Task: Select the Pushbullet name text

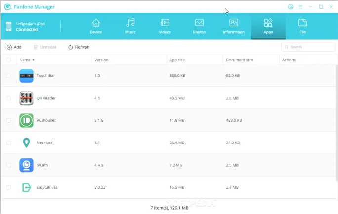Action: 46,120
